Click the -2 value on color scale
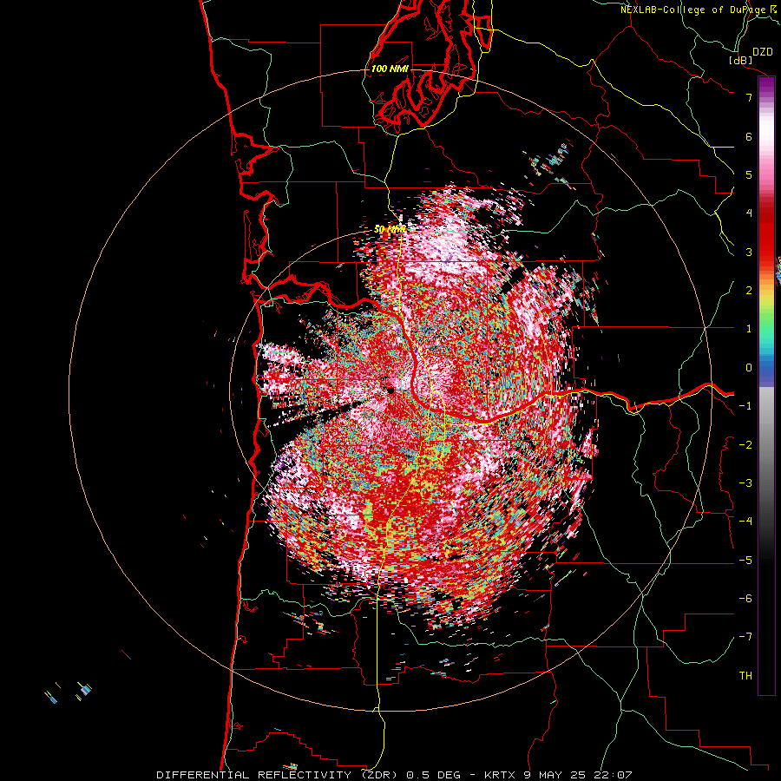Screen dimensions: 781x781 pyautogui.click(x=745, y=445)
